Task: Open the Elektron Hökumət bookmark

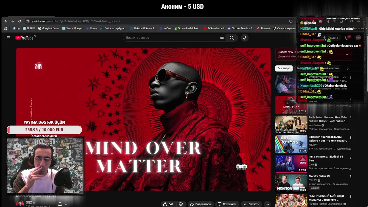Action: 143,28
